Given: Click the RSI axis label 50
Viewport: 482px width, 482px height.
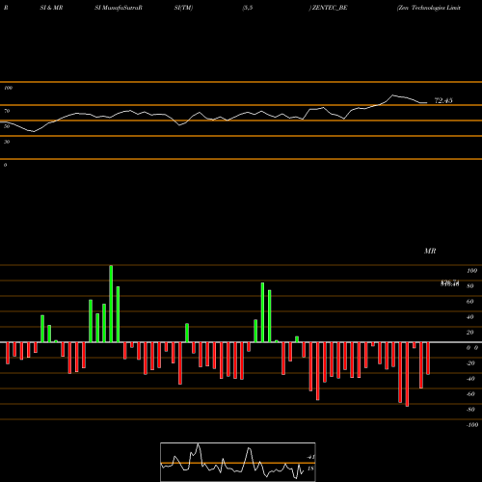Looking at the screenshot, I should tap(7, 126).
